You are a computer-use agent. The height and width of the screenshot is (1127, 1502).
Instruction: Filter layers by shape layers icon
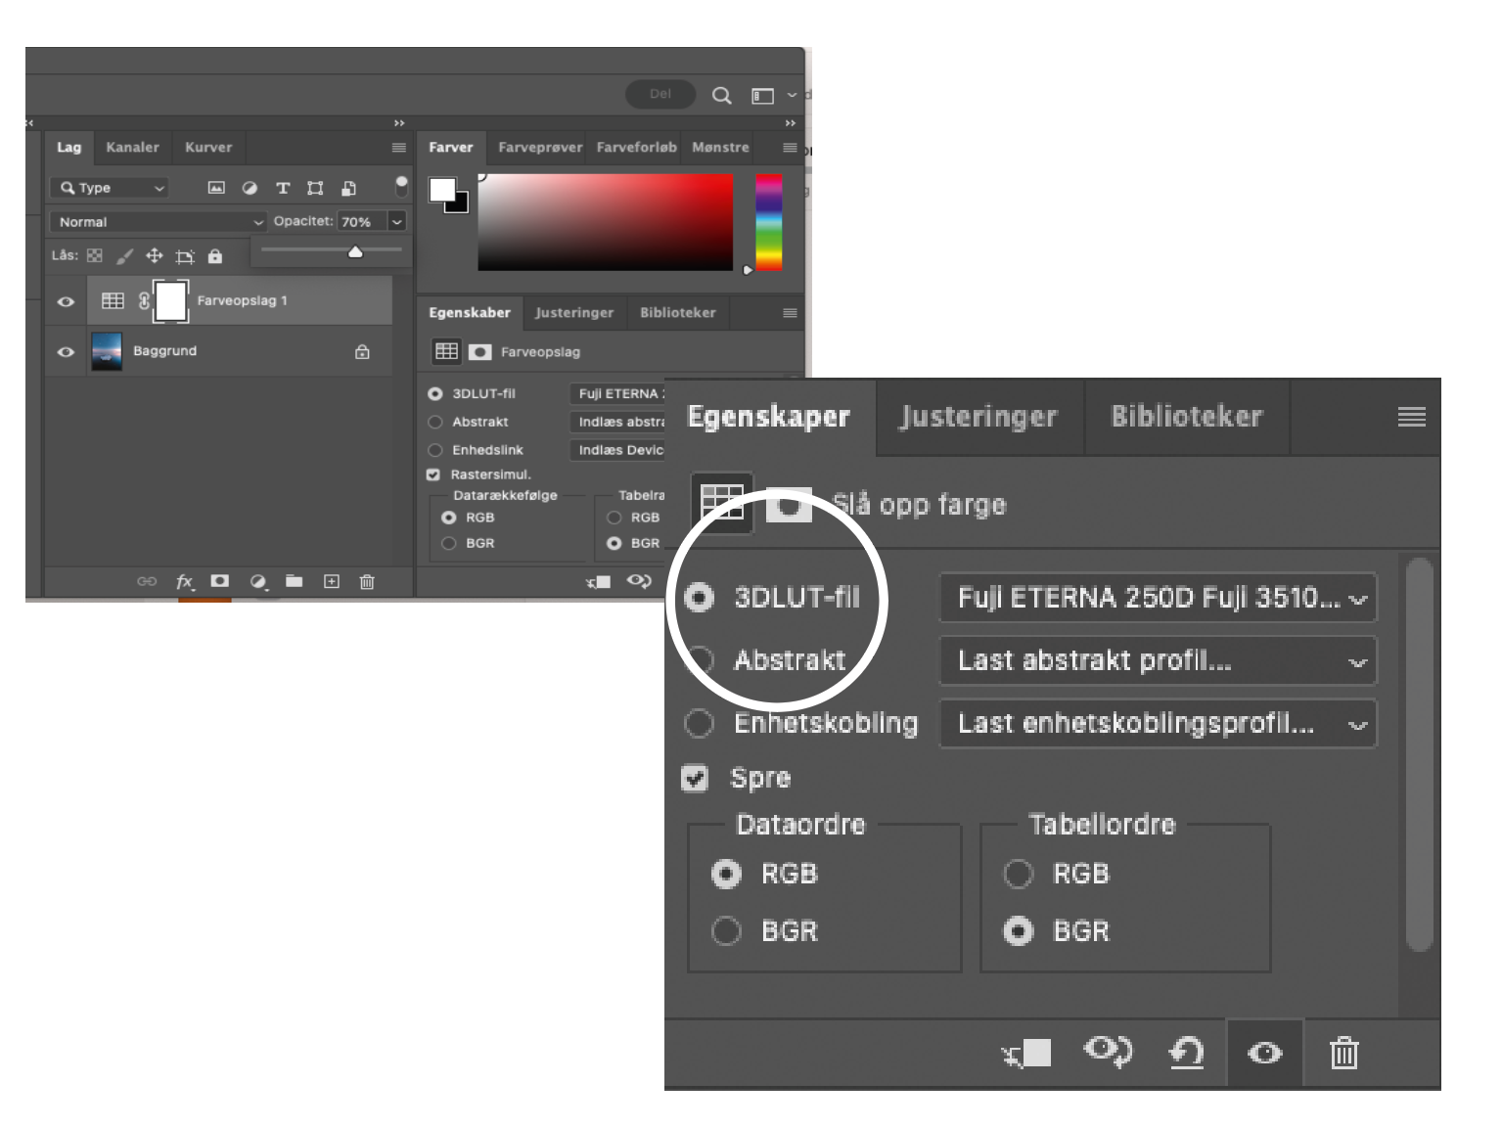[x=315, y=188]
